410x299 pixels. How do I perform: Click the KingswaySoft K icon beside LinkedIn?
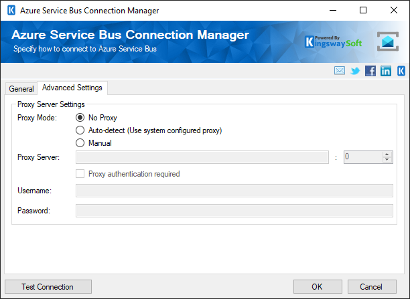pyautogui.click(x=401, y=71)
